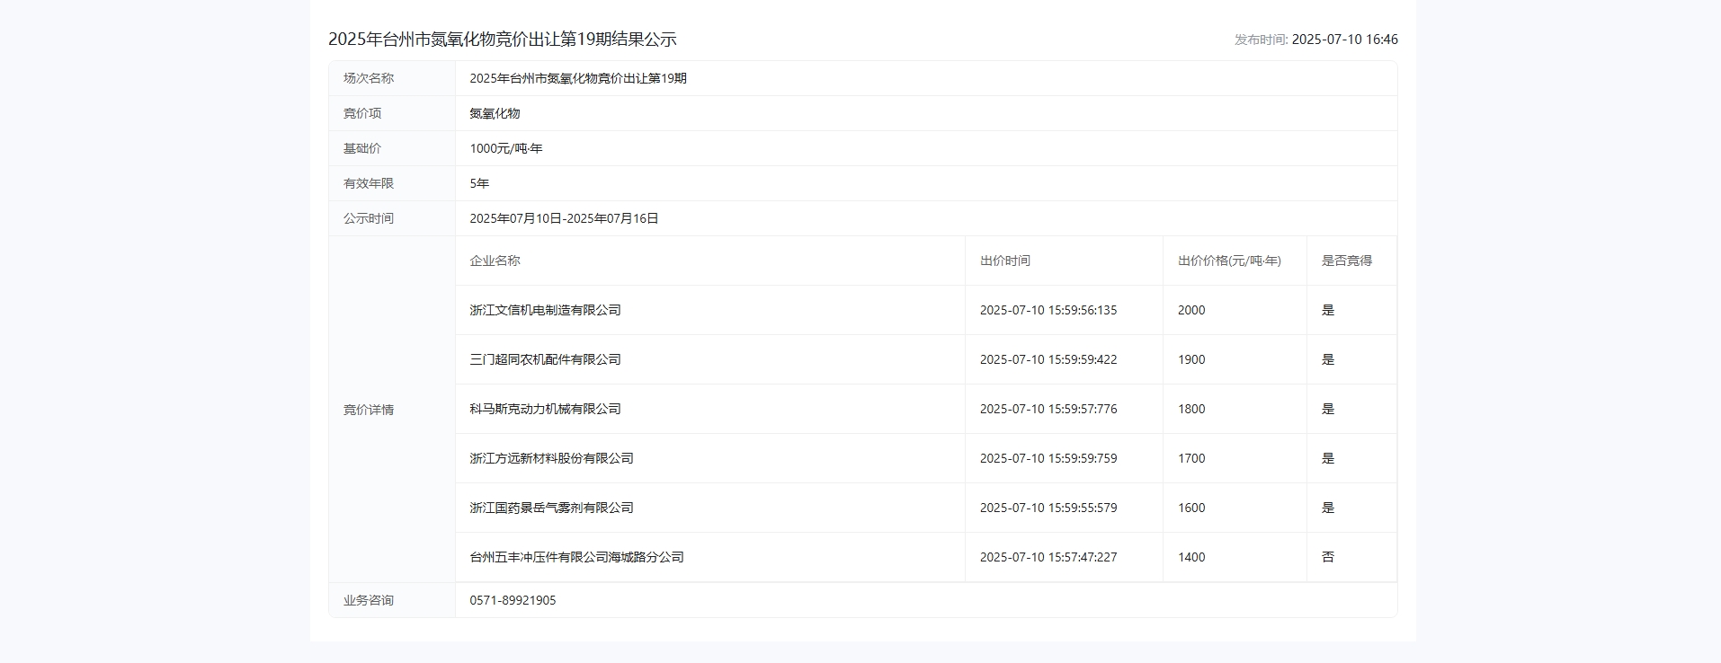Screen dimensions: 1721x663
Task: Click 是 in the 浙江文信机电制造 row
Action: pos(1328,310)
